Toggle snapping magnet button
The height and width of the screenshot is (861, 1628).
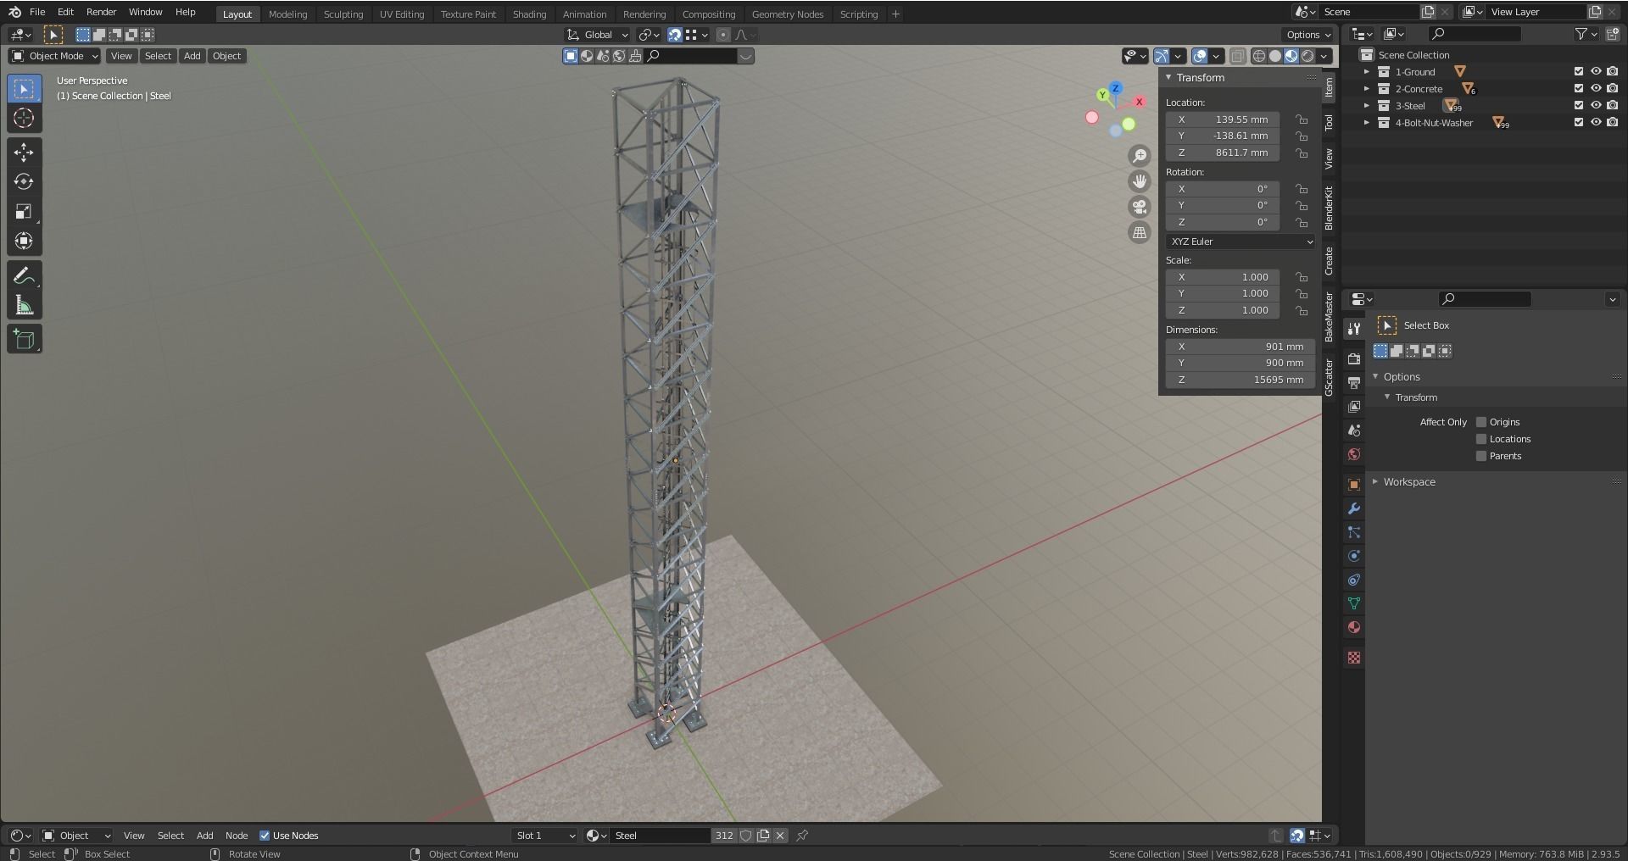[674, 35]
